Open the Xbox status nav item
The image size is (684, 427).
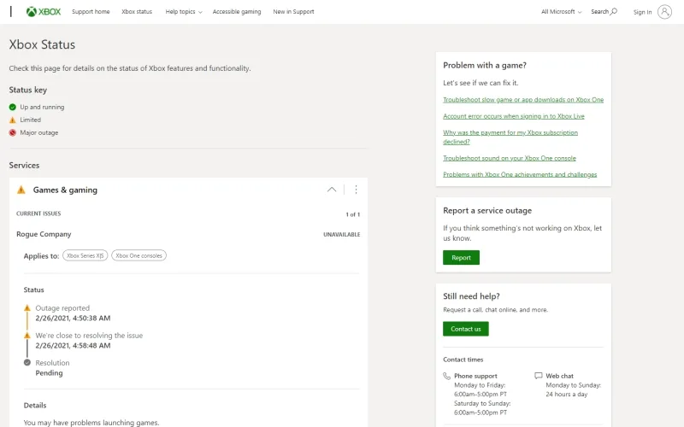[137, 12]
